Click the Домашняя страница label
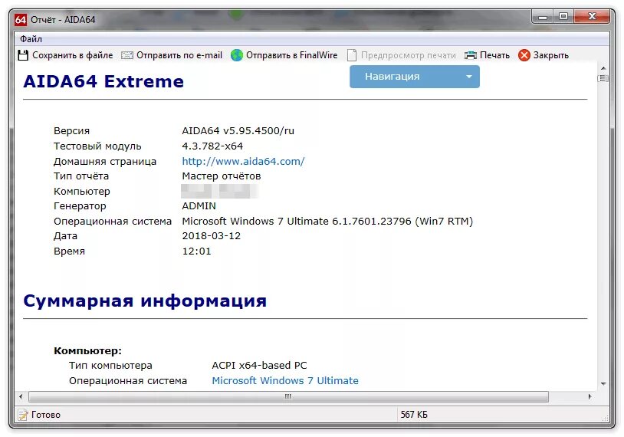This screenshot has width=624, height=437. coord(105,161)
